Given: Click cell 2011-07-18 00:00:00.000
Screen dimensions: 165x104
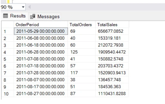Looking at the screenshot, I should [x=41, y=66].
